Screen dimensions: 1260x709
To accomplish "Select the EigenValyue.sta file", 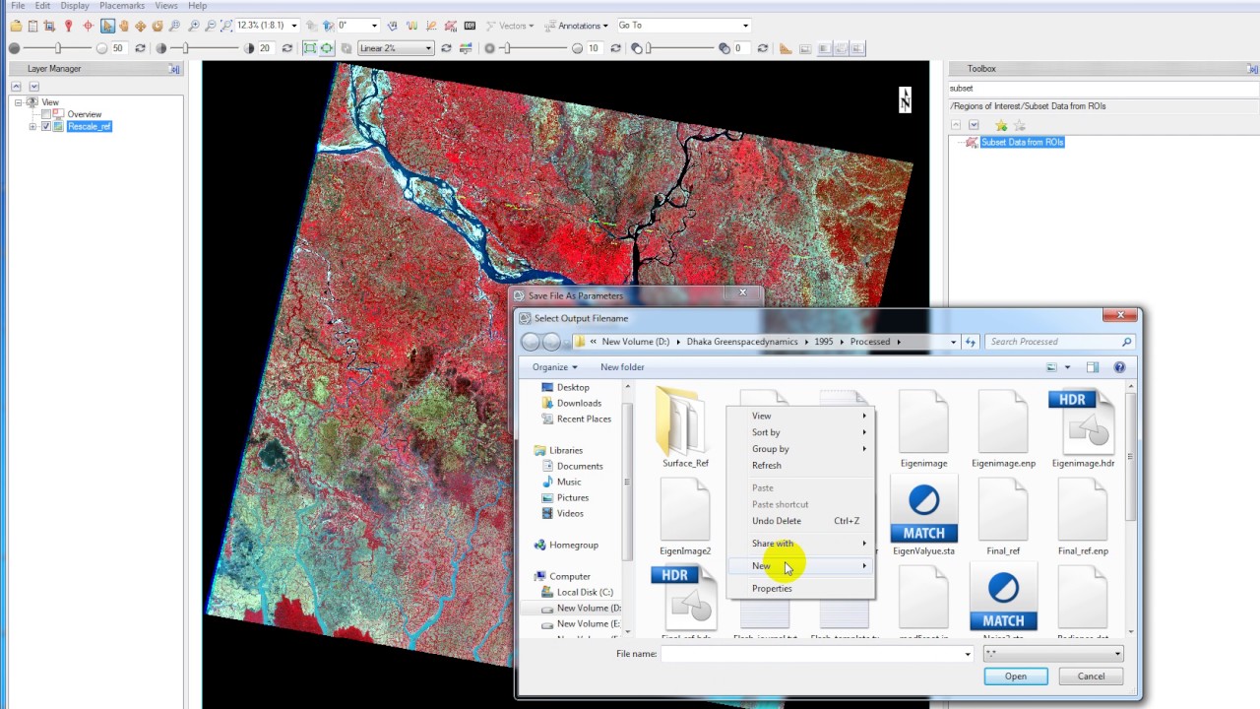I will click(x=923, y=516).
